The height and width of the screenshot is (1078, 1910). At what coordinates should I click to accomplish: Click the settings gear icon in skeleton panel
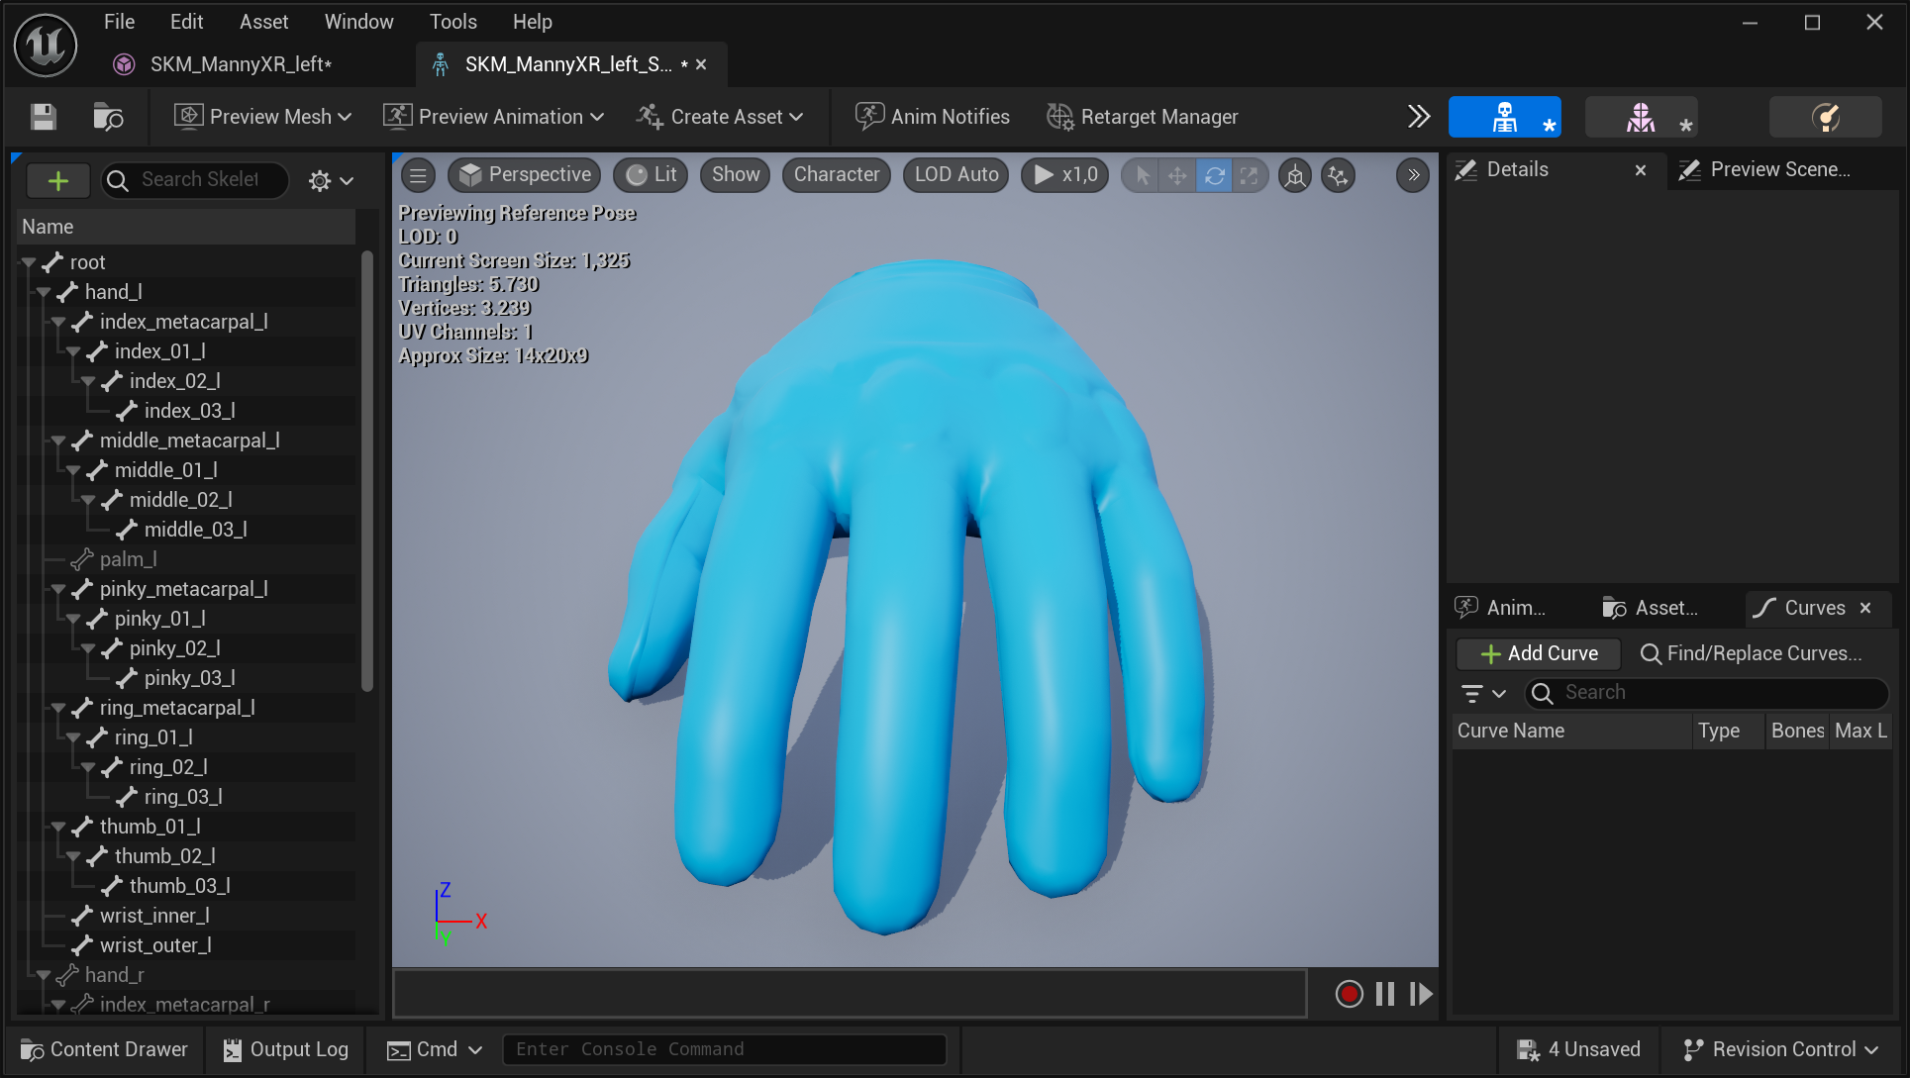click(x=324, y=178)
